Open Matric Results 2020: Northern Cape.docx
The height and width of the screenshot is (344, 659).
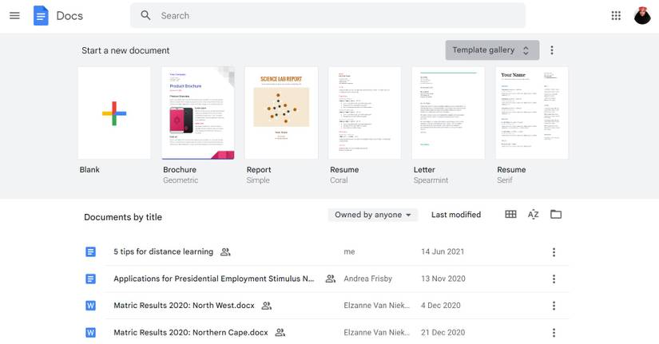[190, 333]
